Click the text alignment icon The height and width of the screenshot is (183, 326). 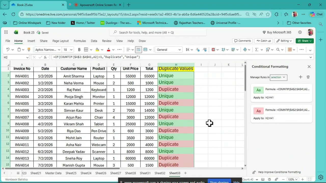point(128,50)
